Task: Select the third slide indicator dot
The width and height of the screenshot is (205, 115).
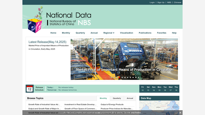Action: click(x=117, y=77)
